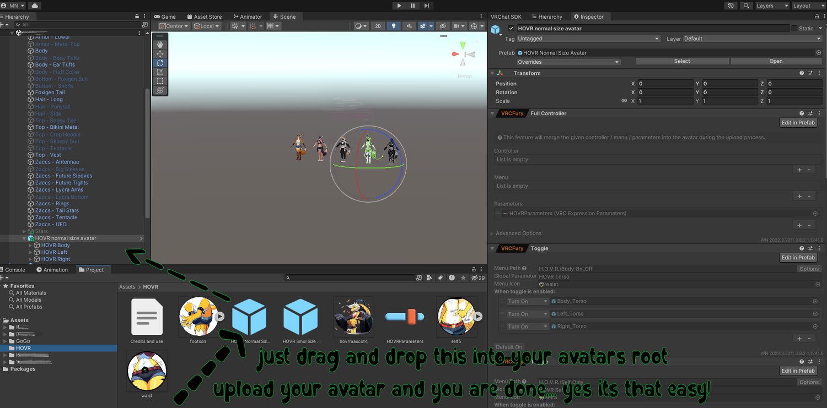827x408 pixels.
Task: Open the Scene view three-dot options
Action: [482, 17]
